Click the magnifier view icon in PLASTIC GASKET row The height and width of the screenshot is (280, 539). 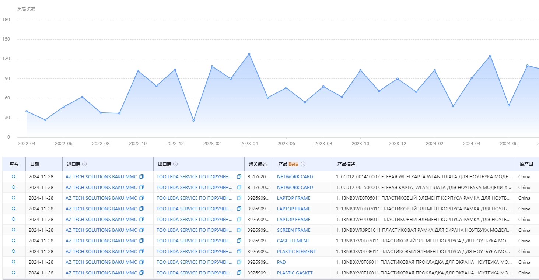click(x=14, y=273)
